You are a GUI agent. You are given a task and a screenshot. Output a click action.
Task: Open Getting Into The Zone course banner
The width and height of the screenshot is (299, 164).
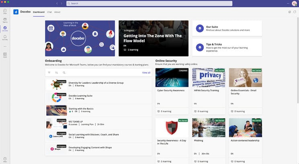pyautogui.click(x=154, y=38)
